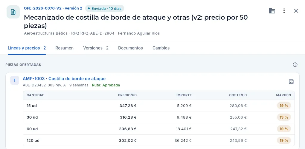
Task: Click the ABE-D23432-003 rev. A drawing reference
Action: (x=44, y=85)
